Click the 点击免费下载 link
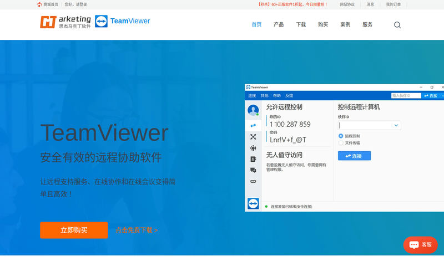The width and height of the screenshot is (444, 277). click(137, 230)
